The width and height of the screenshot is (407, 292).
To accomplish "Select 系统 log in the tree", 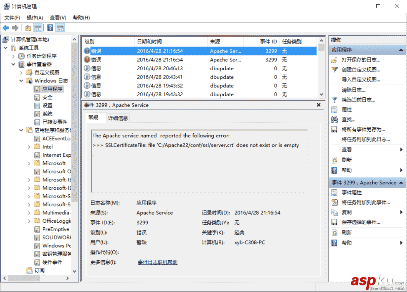I will click(47, 114).
